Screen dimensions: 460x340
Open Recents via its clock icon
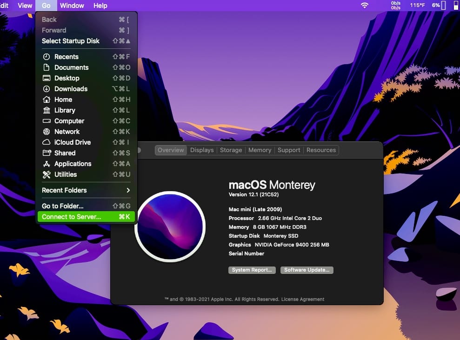pos(47,57)
